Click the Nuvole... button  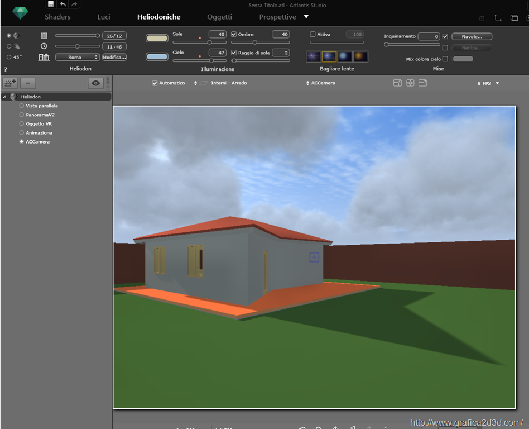click(472, 37)
